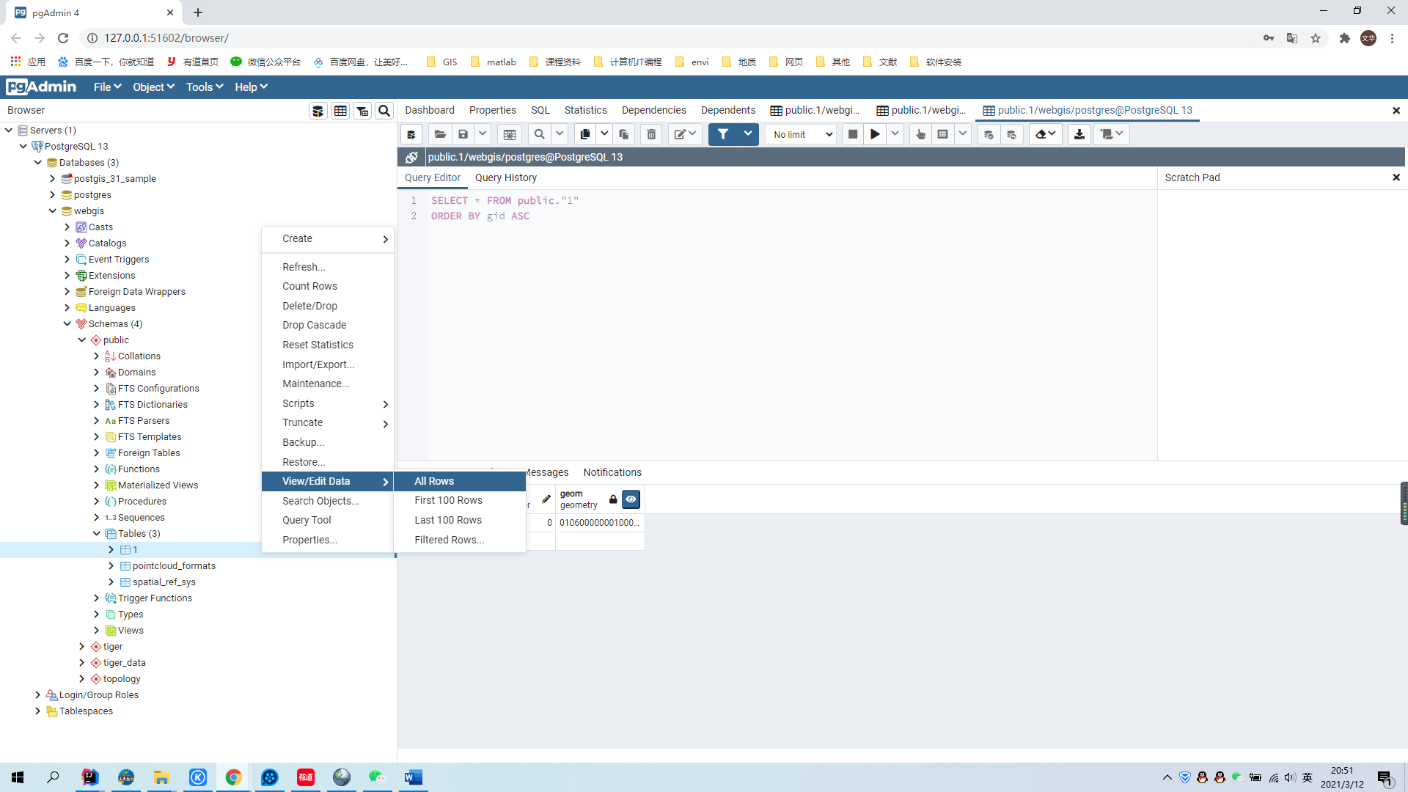Click the Open file folder icon
1408x792 pixels.
[x=440, y=134]
